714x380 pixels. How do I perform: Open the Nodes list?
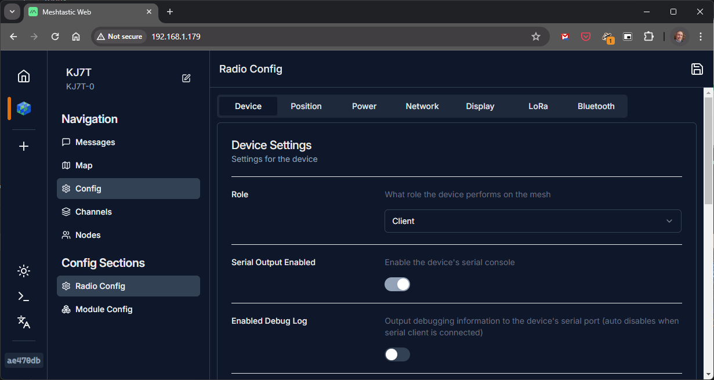coord(128,235)
